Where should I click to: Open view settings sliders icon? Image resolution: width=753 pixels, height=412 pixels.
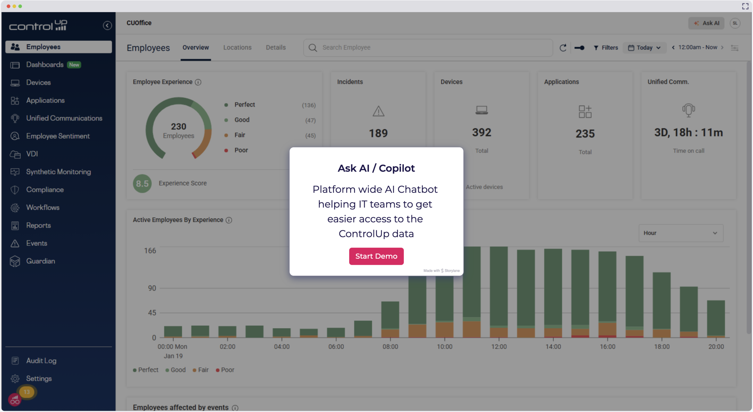734,48
